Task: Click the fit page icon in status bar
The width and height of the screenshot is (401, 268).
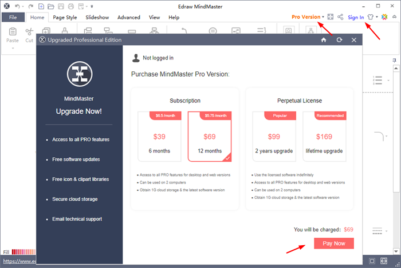Action: pos(372,261)
